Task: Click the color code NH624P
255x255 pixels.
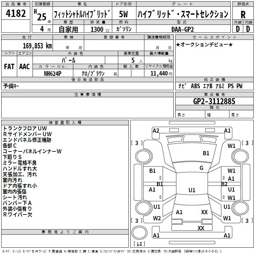Action: click(53, 74)
